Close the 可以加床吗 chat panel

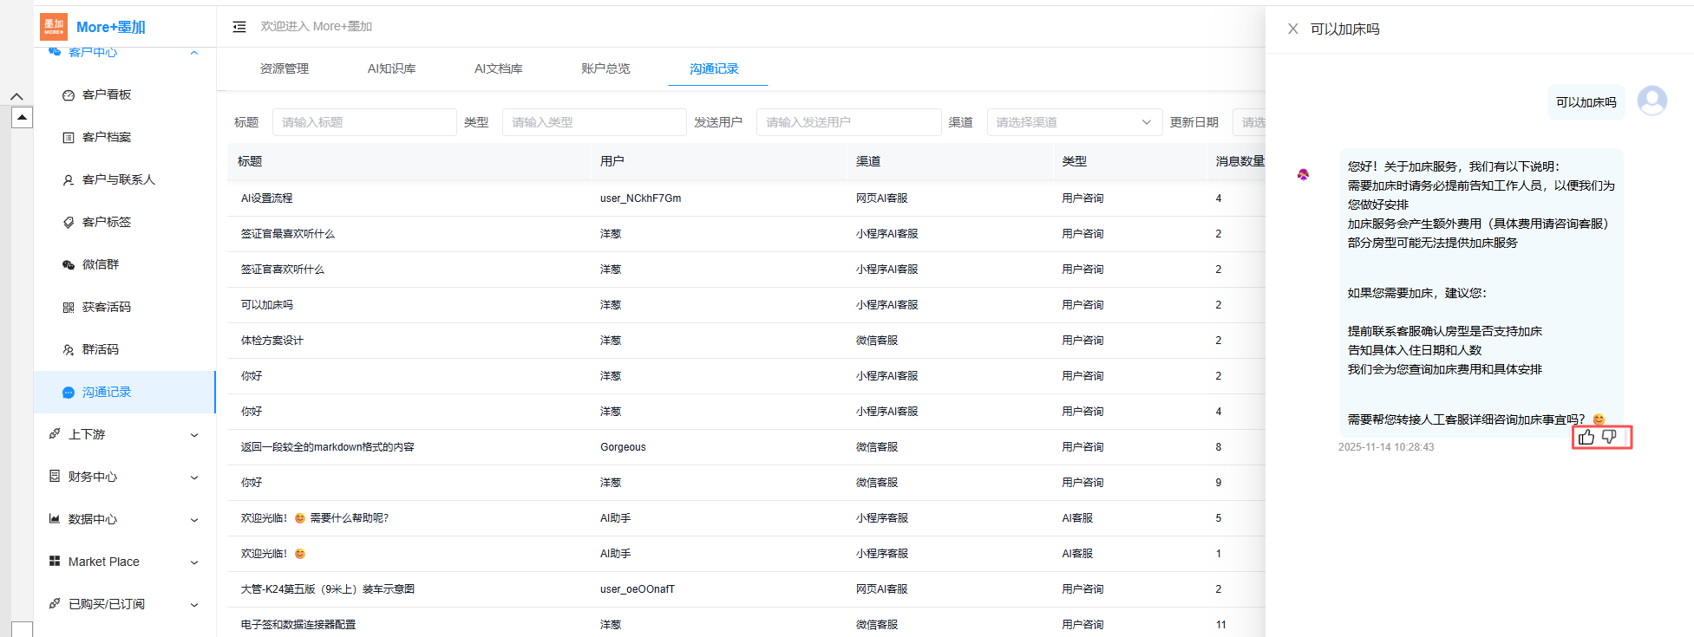tap(1292, 29)
